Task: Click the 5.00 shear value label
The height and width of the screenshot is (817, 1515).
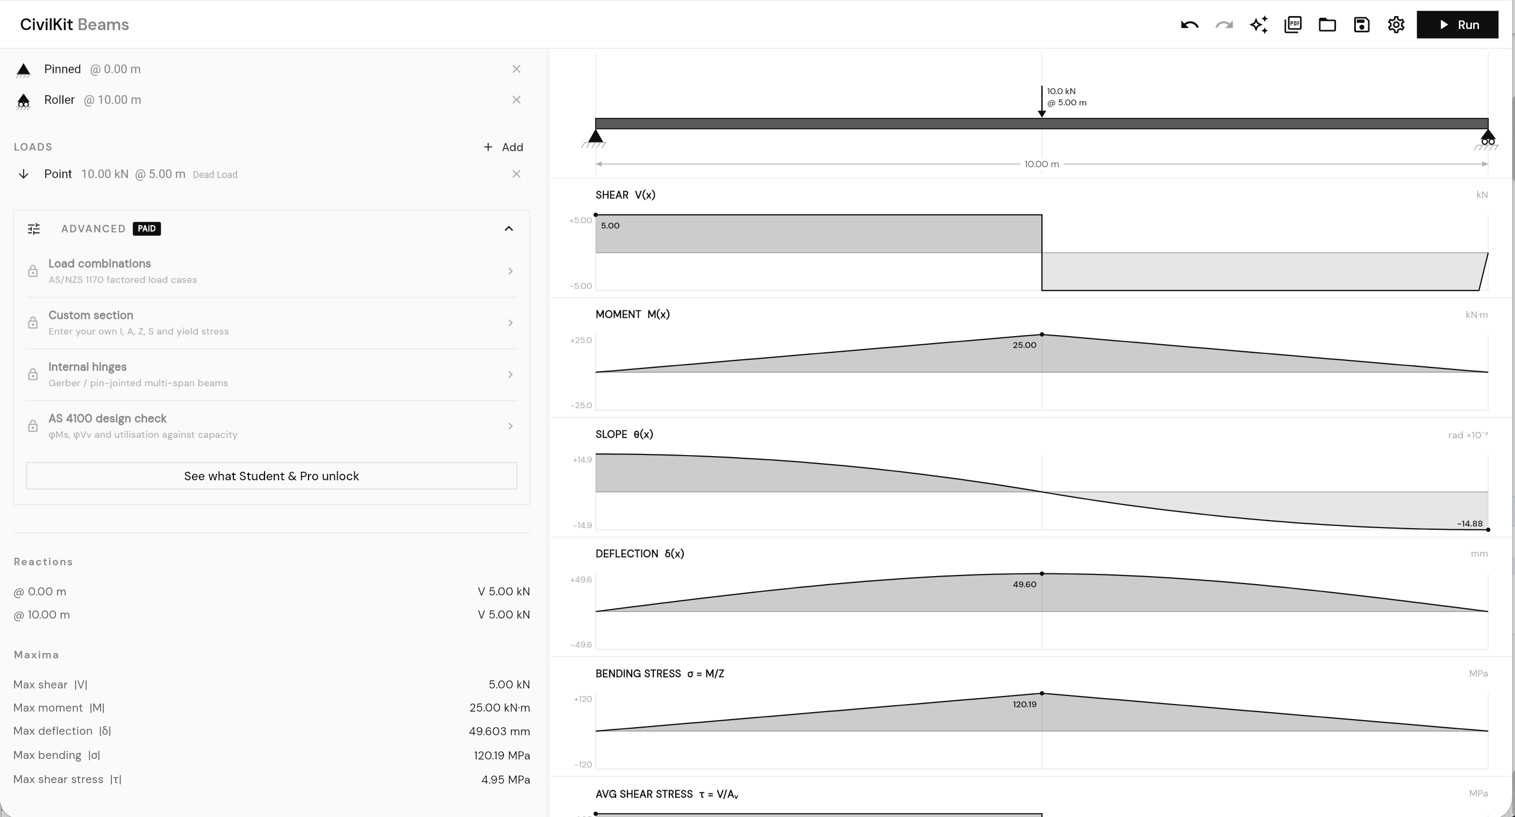Action: [610, 225]
